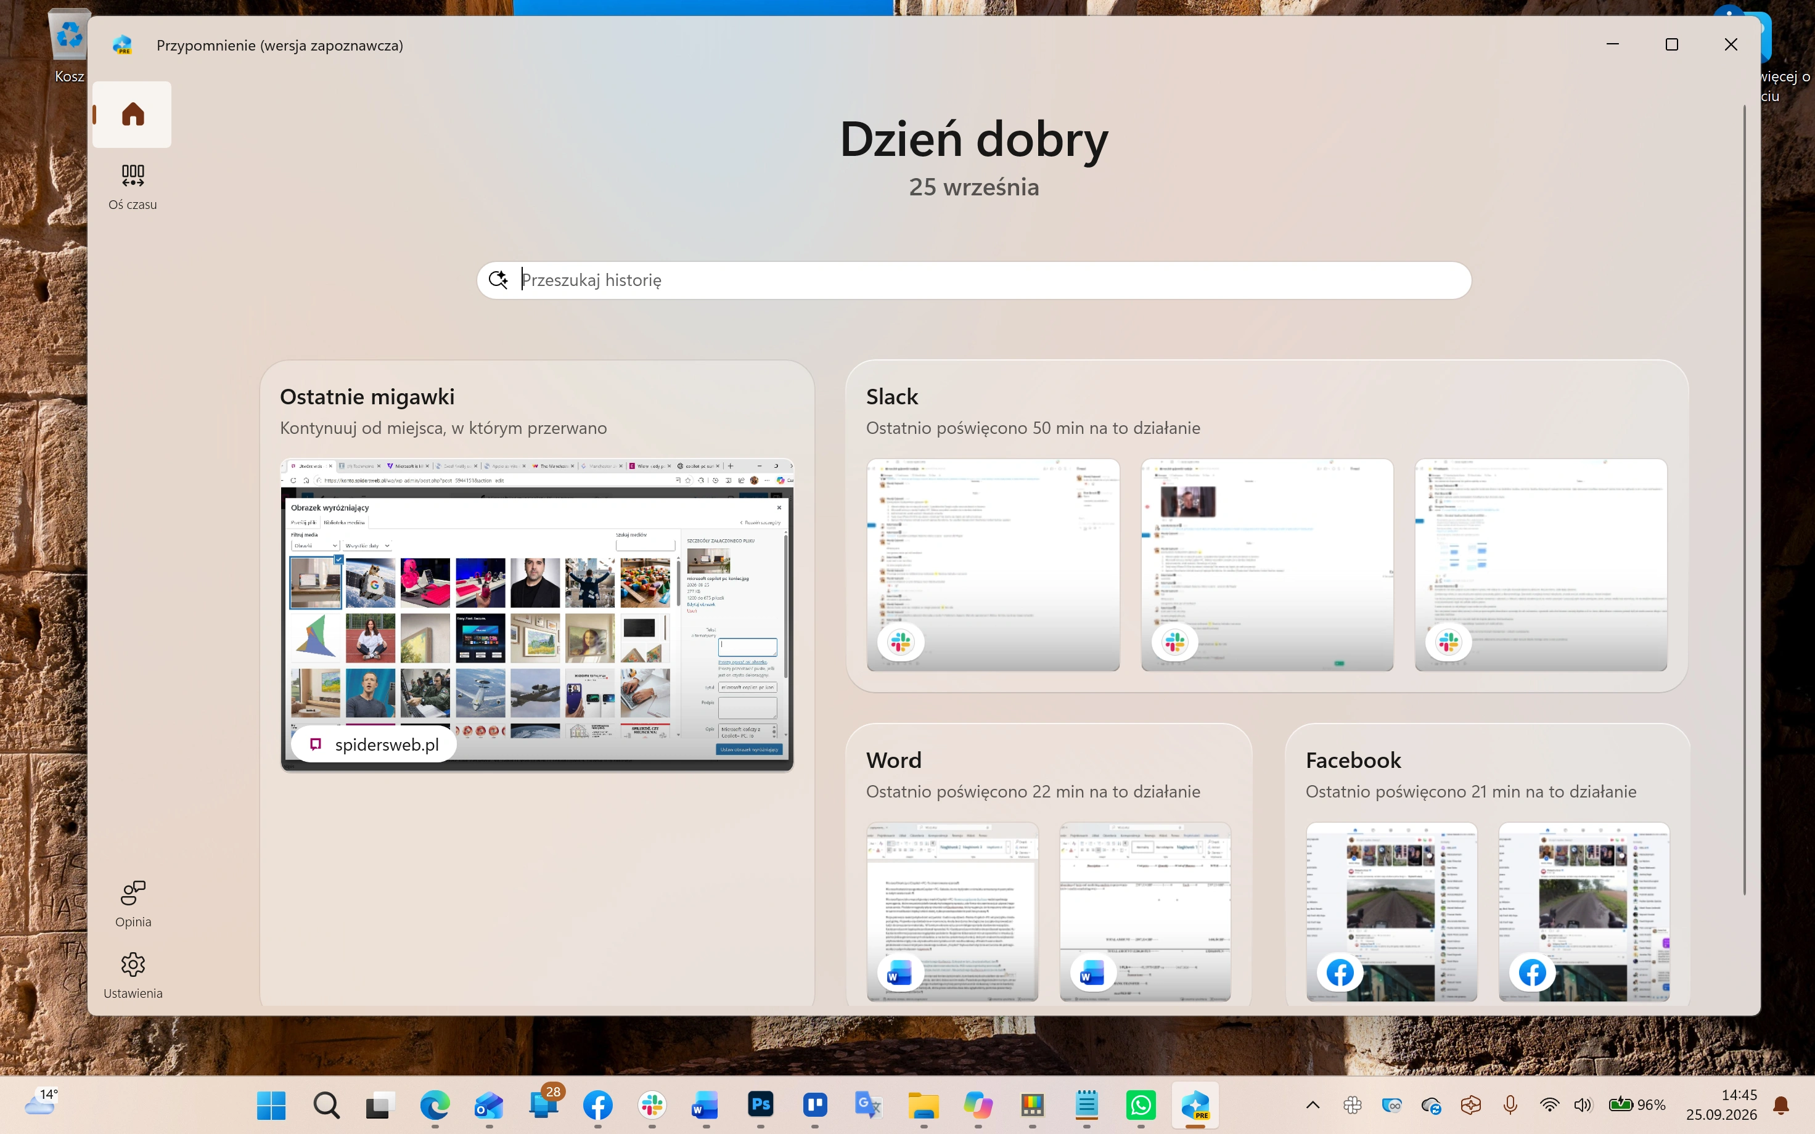
Task: Open the first Word document snapshot
Action: tap(953, 912)
